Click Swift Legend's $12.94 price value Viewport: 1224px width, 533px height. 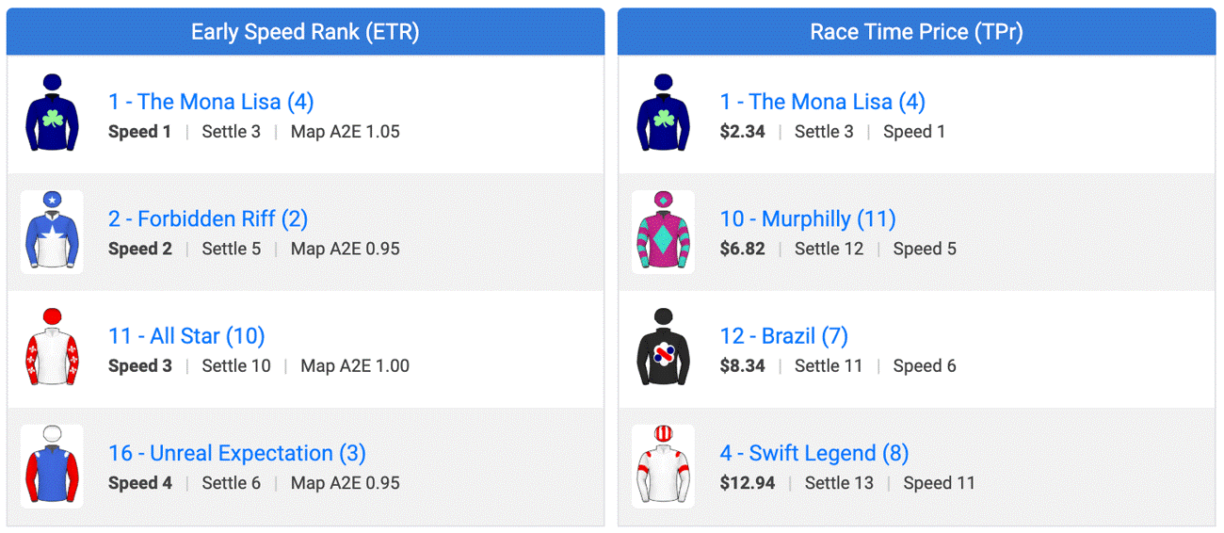coord(748,483)
